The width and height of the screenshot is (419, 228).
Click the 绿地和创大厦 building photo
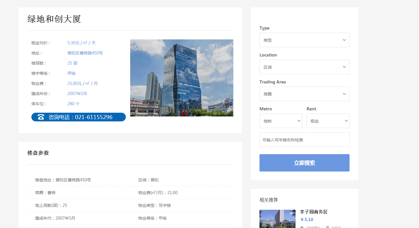tap(182, 78)
